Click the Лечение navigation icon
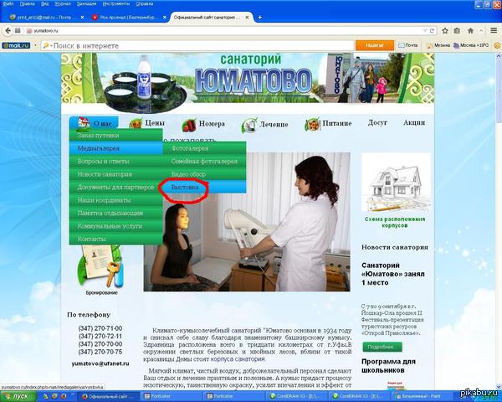This screenshot has width=502, height=402. (248, 126)
